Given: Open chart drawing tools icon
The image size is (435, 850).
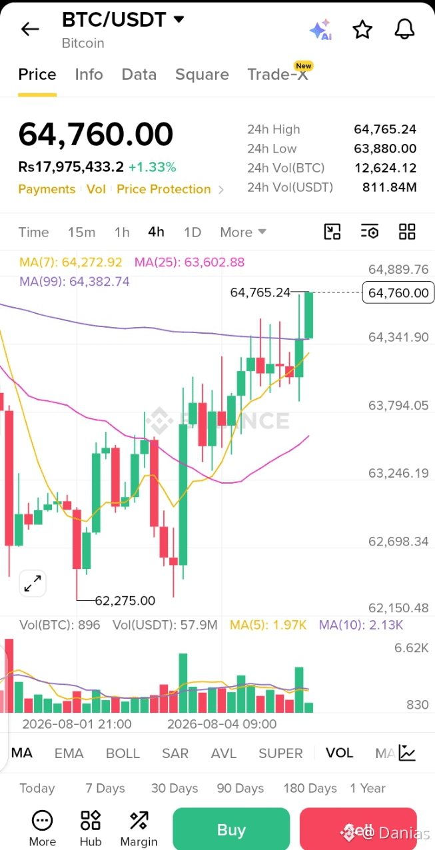Looking at the screenshot, I should click(332, 232).
